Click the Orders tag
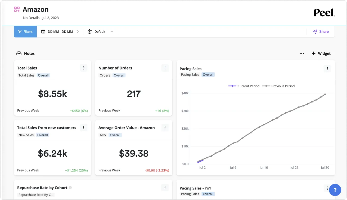 point(105,75)
